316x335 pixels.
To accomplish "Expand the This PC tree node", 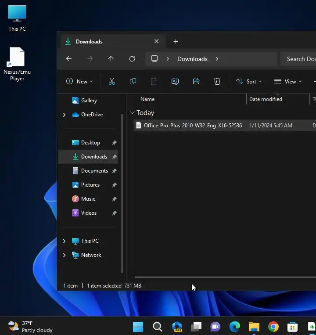I will (64, 241).
